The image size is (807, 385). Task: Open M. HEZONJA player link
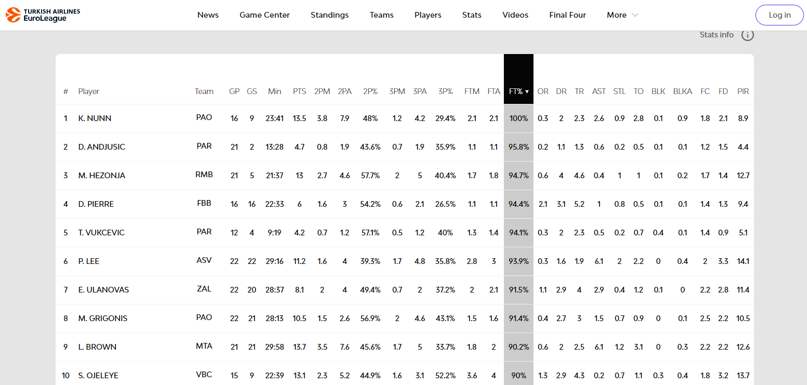point(101,176)
